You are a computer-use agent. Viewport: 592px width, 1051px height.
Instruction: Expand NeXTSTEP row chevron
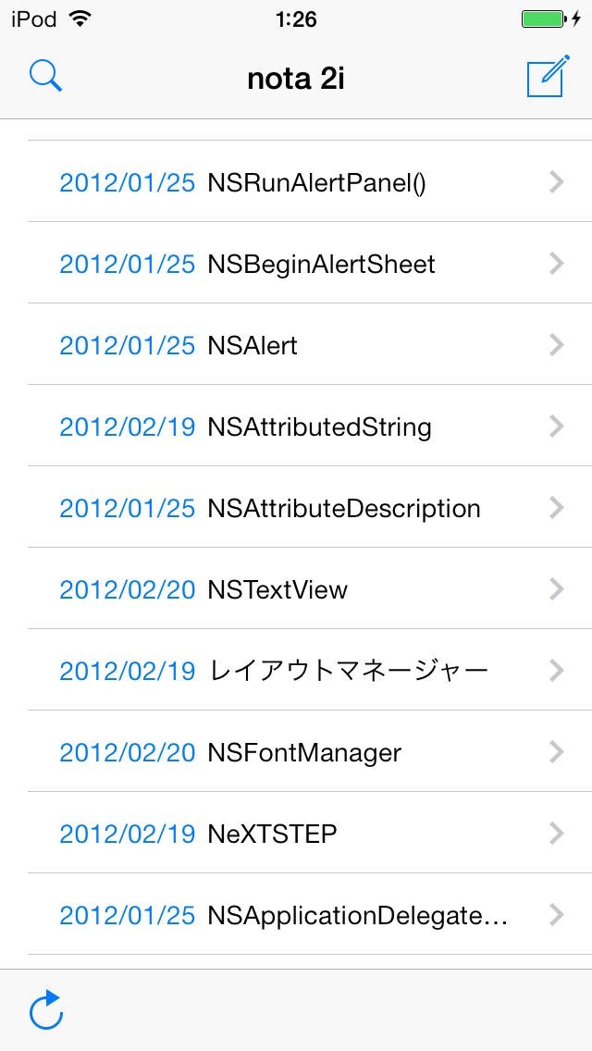coord(556,834)
